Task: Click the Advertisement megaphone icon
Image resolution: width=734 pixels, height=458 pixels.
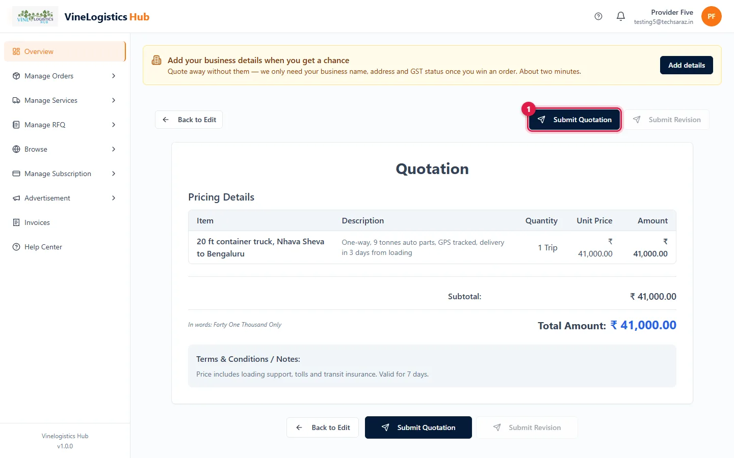Action: click(x=16, y=198)
